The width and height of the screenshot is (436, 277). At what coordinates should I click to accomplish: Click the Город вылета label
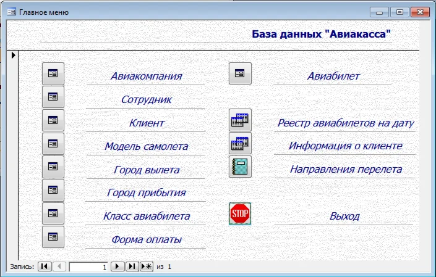pos(146,170)
